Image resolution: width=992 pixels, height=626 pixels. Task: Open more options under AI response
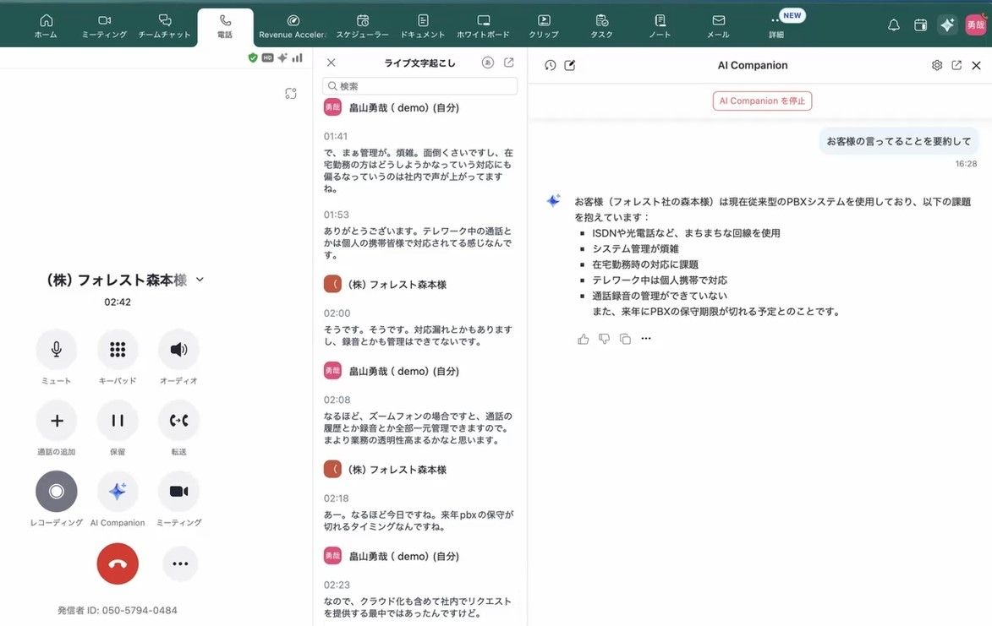[646, 339]
